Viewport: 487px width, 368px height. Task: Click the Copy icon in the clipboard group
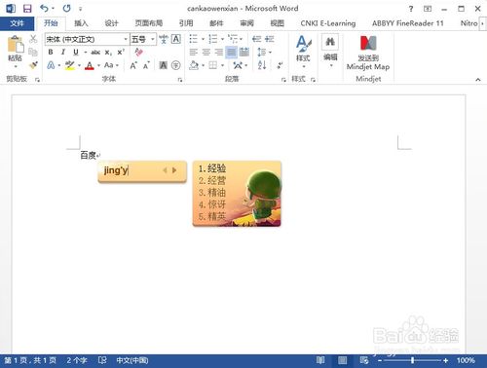[33, 52]
